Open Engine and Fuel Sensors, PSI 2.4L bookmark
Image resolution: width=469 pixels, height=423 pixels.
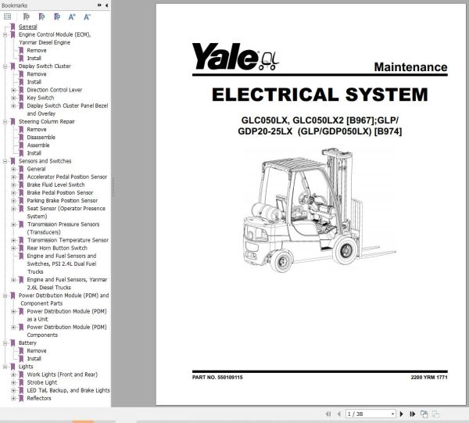[x=62, y=263]
